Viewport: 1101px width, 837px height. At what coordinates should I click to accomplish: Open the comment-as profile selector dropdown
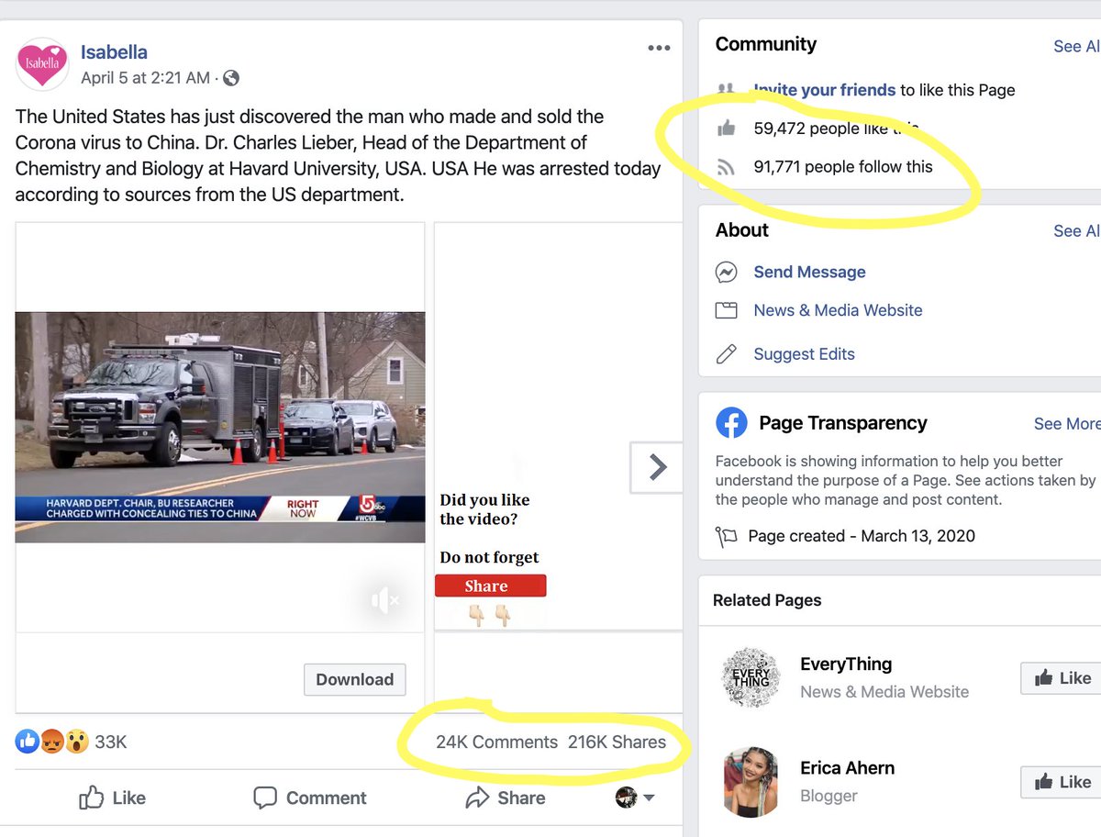pos(635,798)
